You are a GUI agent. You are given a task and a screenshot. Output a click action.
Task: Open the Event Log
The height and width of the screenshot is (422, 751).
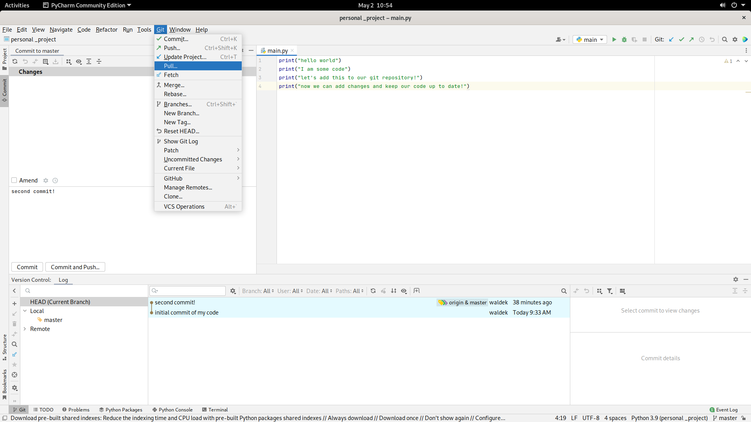pos(724,409)
